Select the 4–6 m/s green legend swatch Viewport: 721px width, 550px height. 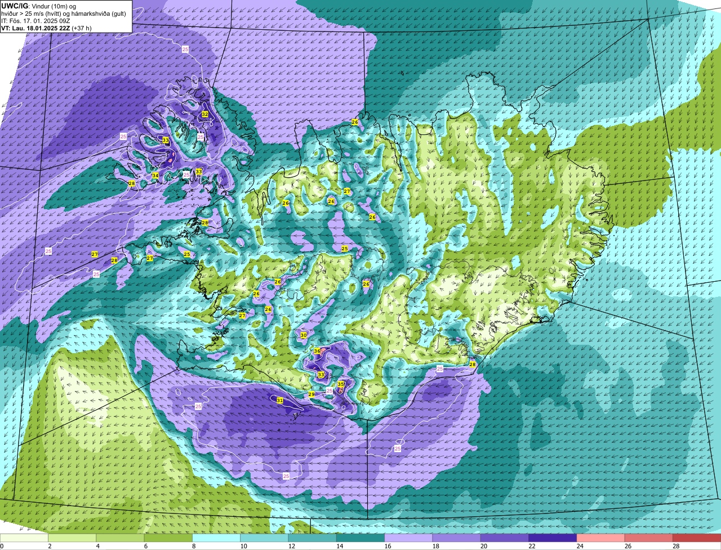click(x=120, y=538)
